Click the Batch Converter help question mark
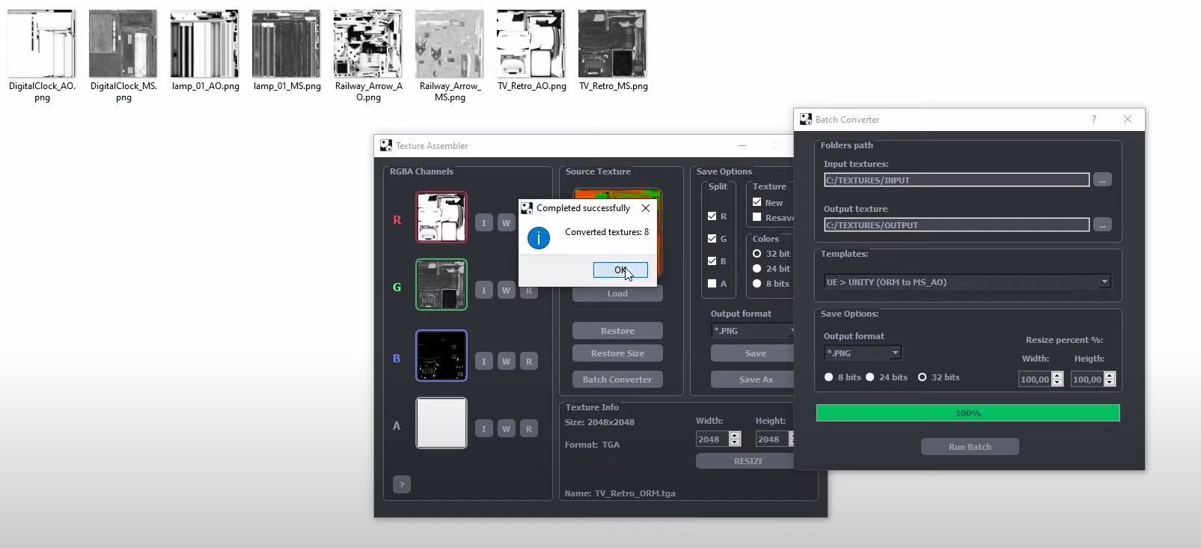 [x=1093, y=119]
